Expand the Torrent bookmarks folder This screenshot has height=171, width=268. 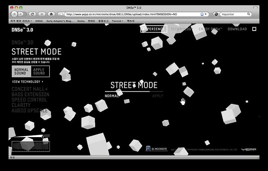coord(117,21)
